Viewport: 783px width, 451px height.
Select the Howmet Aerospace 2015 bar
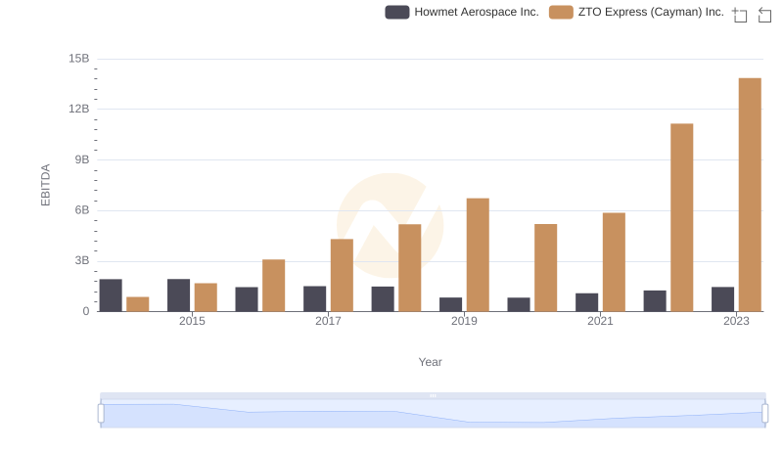(179, 295)
